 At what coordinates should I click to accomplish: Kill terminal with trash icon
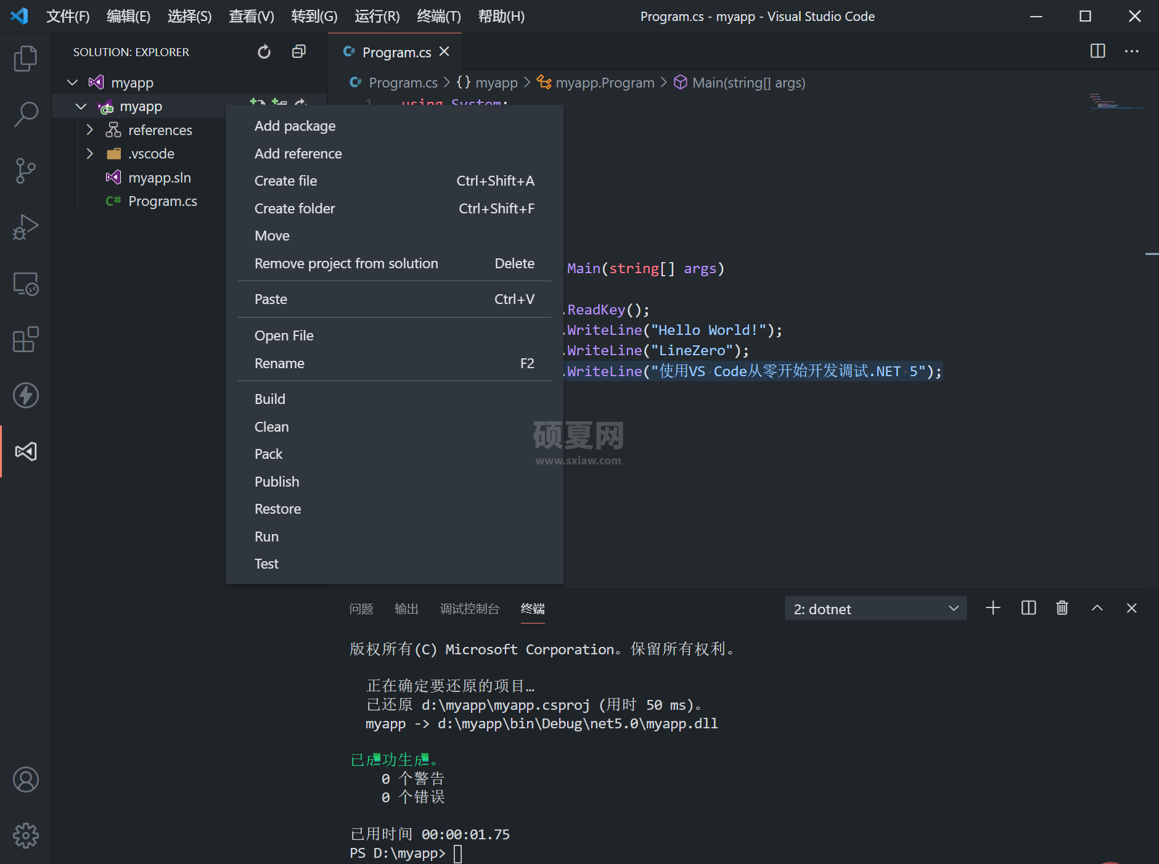[x=1062, y=608]
